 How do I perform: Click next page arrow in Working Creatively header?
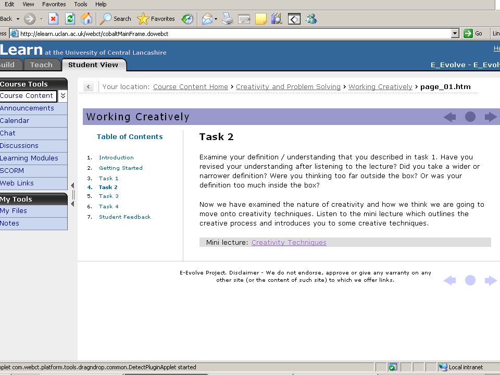pyautogui.click(x=491, y=117)
